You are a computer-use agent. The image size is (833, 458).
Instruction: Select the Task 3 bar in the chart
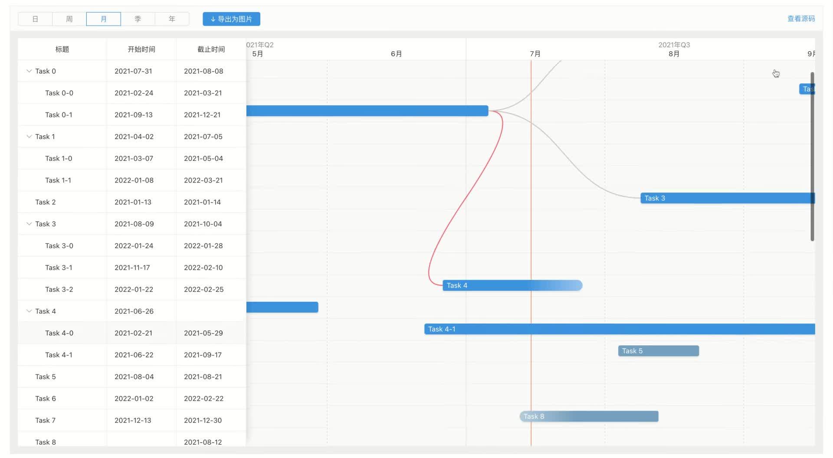coord(716,198)
